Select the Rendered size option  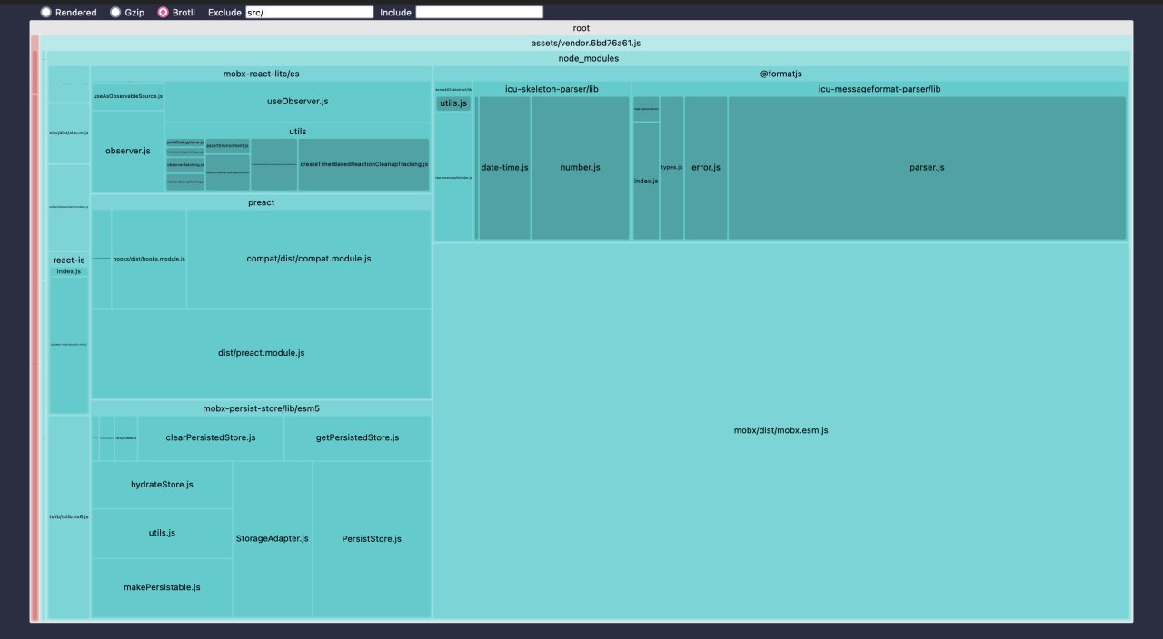pyautogui.click(x=47, y=13)
